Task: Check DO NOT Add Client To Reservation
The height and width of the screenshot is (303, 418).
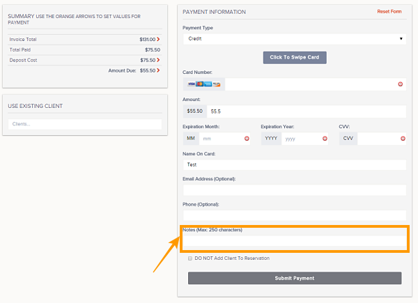Action: point(190,258)
